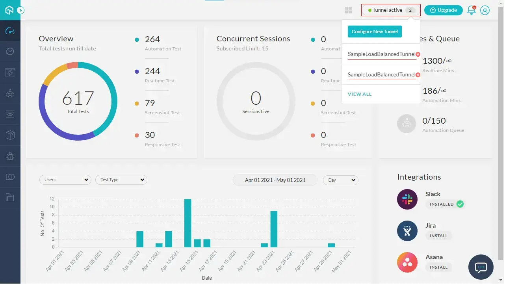
Task: Click the Apr 01 2021 - May 01 2021 date range field
Action: tap(275, 180)
